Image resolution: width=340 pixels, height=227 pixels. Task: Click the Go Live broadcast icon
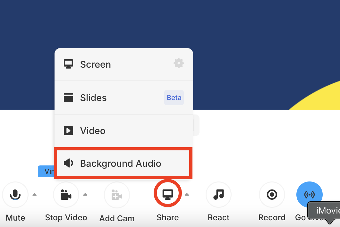coord(309,195)
